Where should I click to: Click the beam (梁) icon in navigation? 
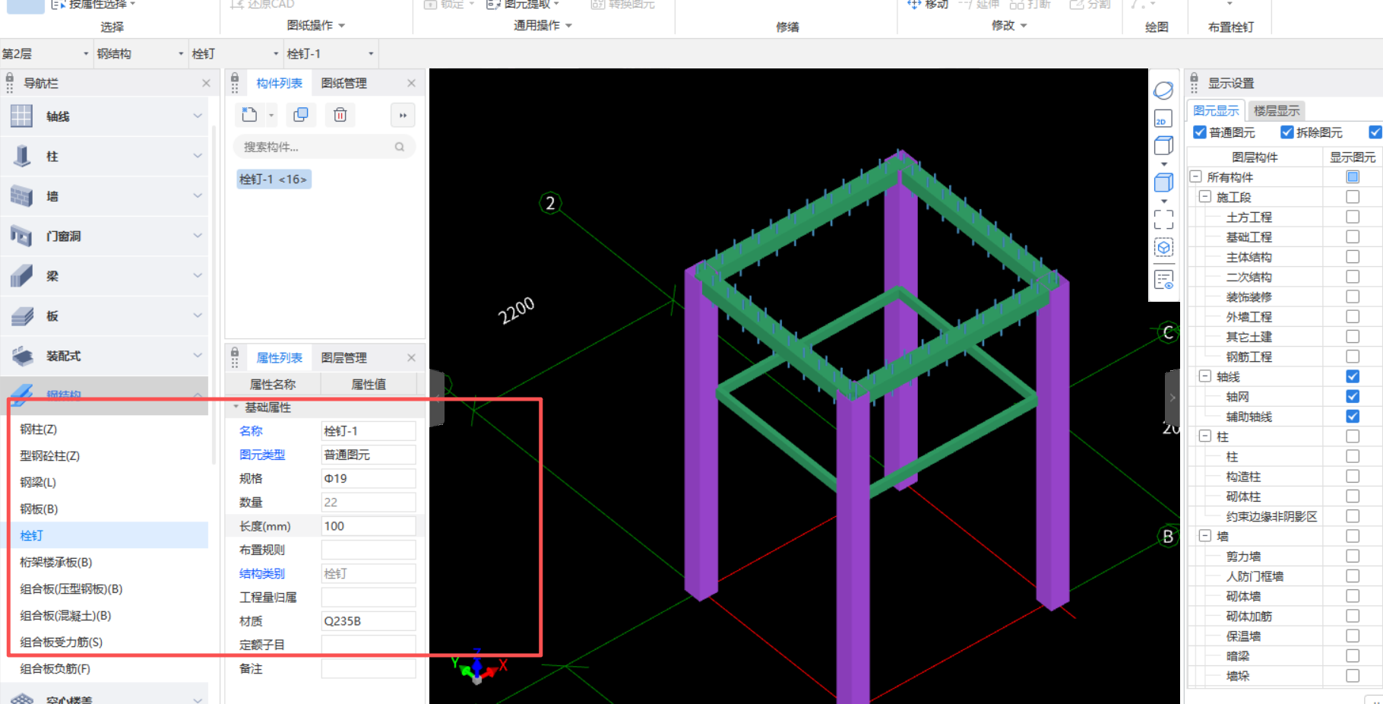point(21,276)
